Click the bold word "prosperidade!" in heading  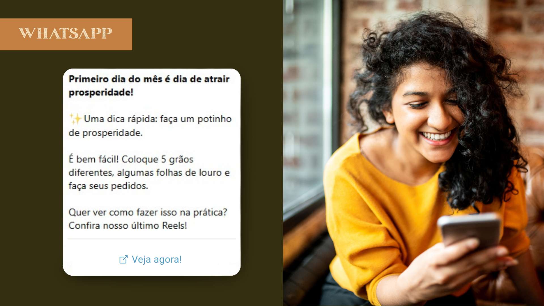coord(101,92)
